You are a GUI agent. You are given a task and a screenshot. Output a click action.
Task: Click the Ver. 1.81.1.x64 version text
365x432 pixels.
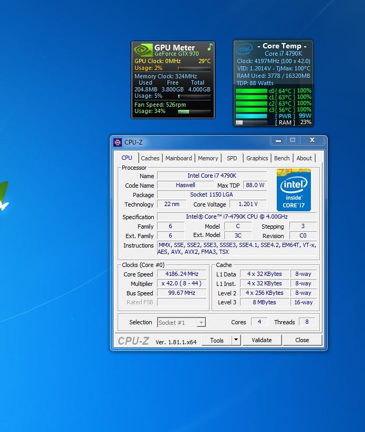click(176, 342)
